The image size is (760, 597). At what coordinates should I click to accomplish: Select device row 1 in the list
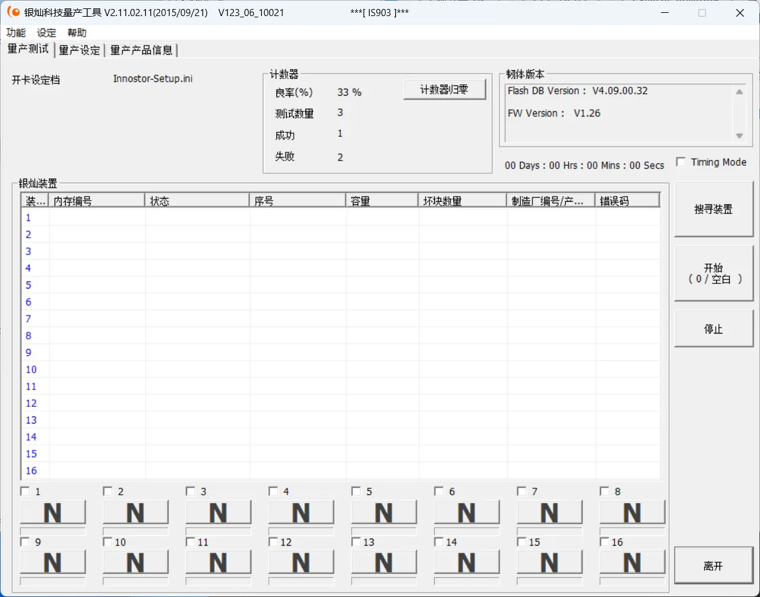[341, 218]
